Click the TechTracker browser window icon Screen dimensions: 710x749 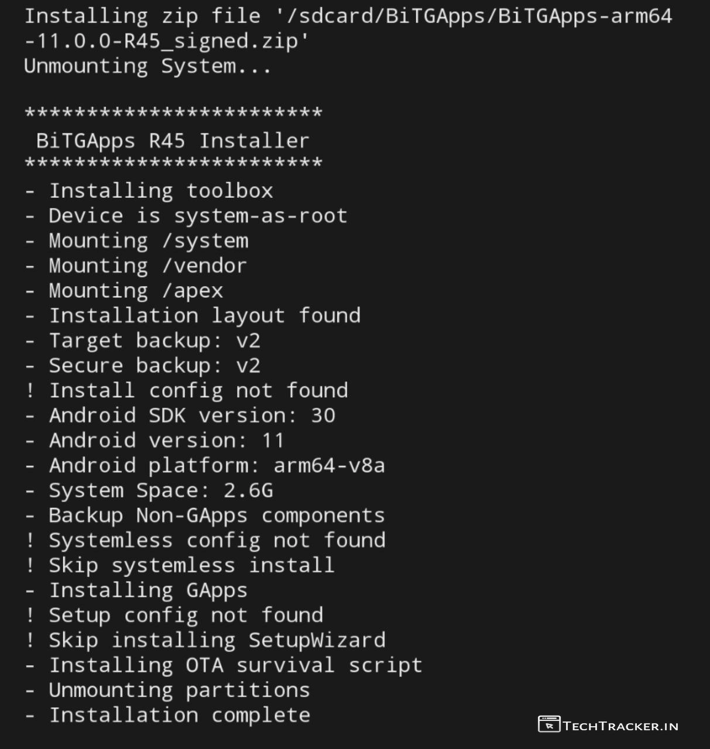548,724
